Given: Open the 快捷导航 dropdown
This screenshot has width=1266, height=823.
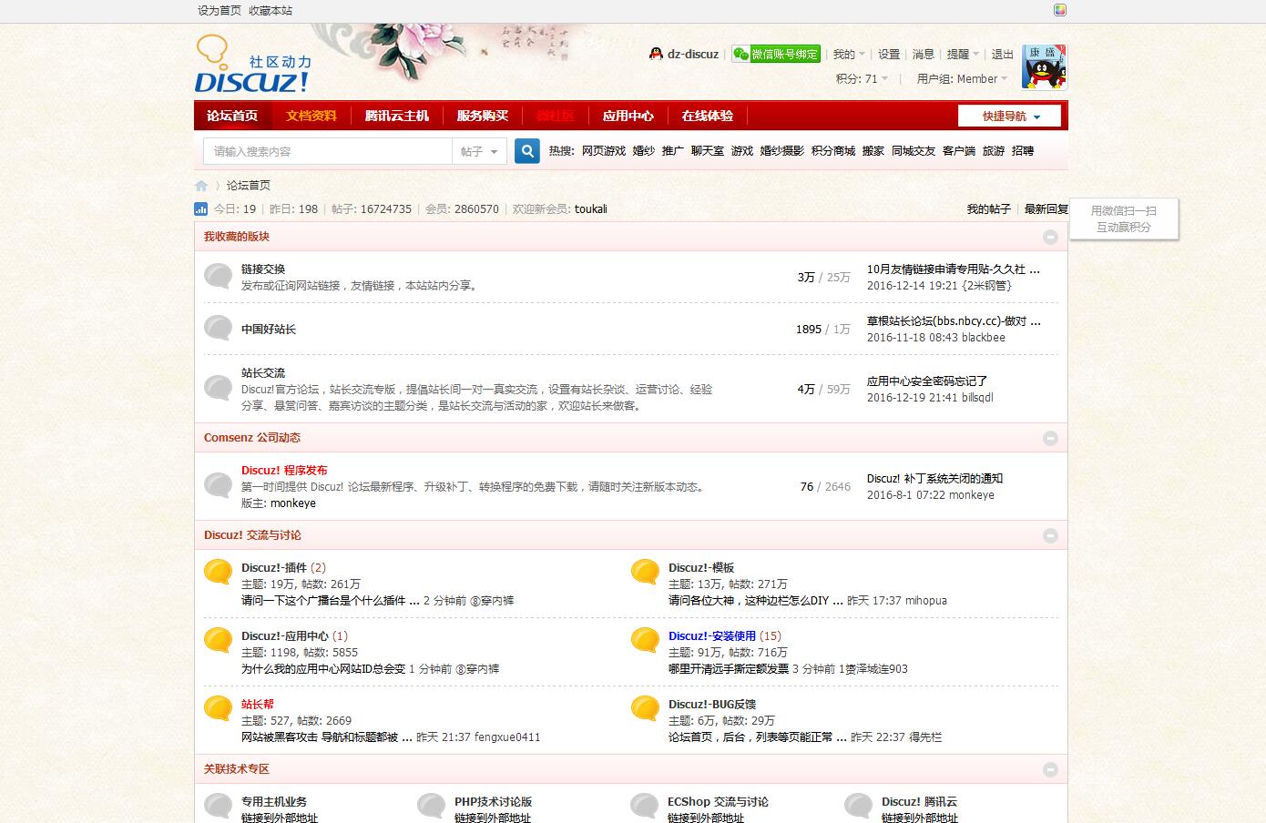Looking at the screenshot, I should coord(1009,117).
